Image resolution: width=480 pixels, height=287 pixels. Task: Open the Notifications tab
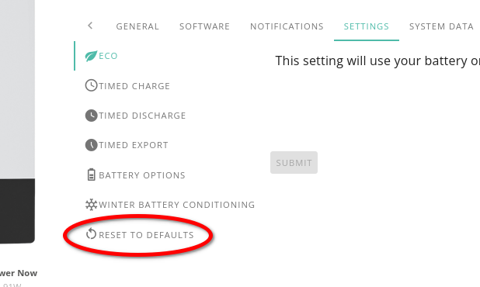pyautogui.click(x=287, y=26)
